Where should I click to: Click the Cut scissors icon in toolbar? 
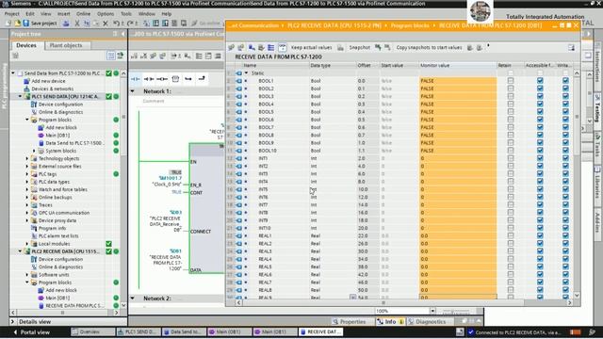[x=77, y=24]
